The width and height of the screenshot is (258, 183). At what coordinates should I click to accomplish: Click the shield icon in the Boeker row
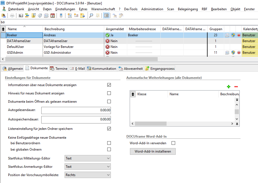click(x=233, y=35)
